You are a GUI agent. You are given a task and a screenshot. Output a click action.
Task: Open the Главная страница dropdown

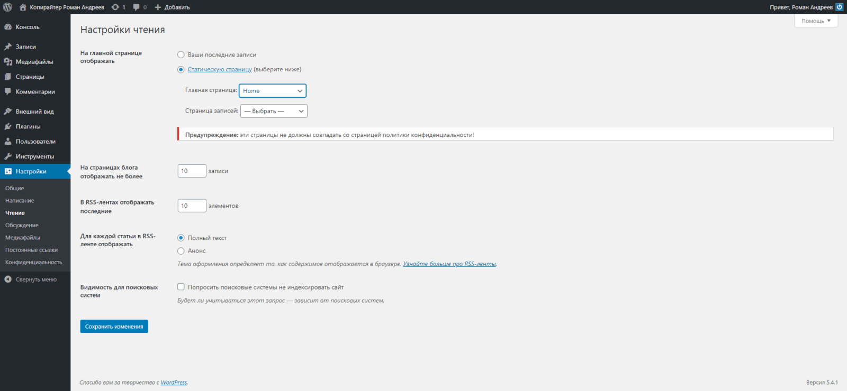click(273, 91)
